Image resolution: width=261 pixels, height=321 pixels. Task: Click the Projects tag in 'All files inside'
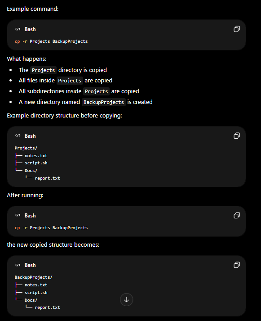[70, 81]
